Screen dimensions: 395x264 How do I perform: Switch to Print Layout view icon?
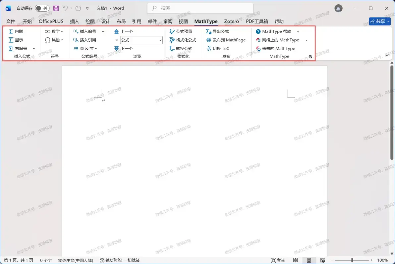pos(309,260)
